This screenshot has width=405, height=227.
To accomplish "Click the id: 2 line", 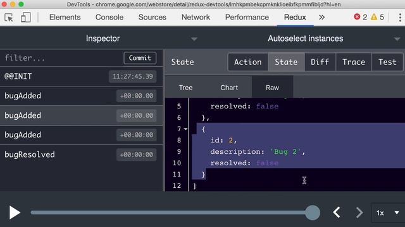I will [x=223, y=140].
